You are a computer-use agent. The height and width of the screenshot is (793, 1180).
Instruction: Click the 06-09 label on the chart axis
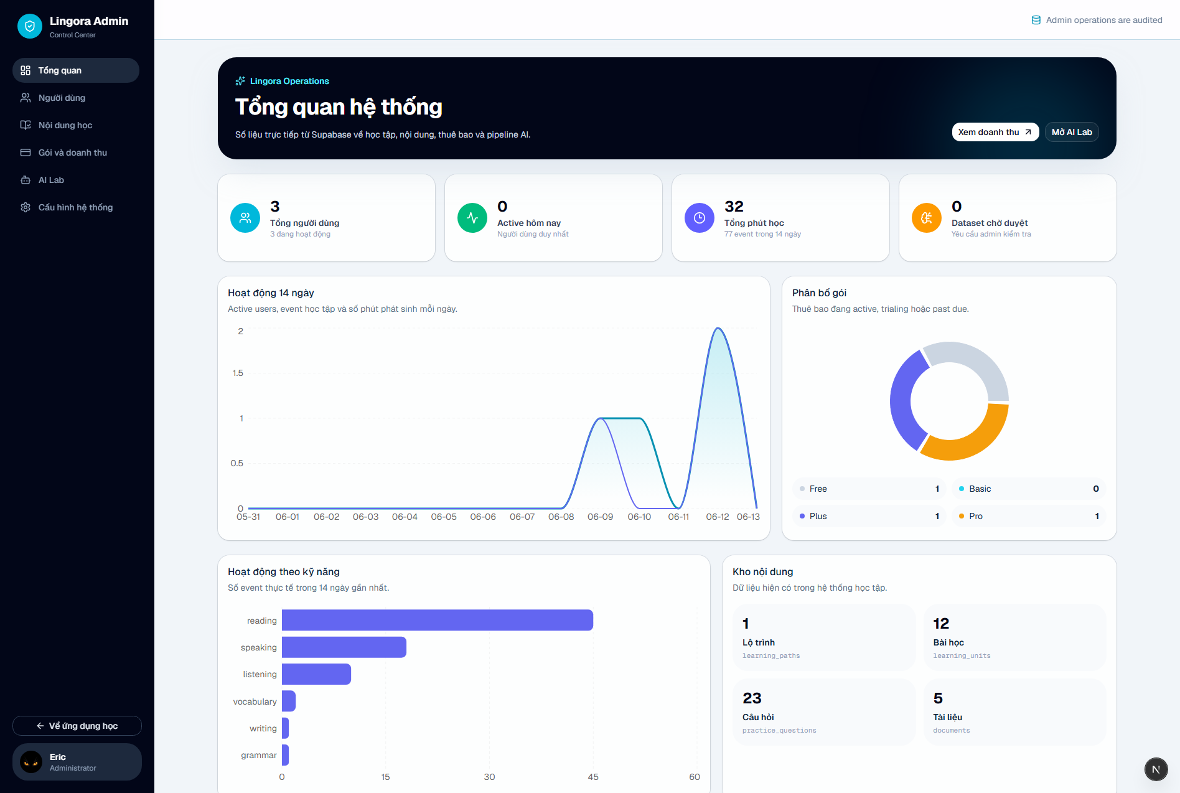coord(600,517)
